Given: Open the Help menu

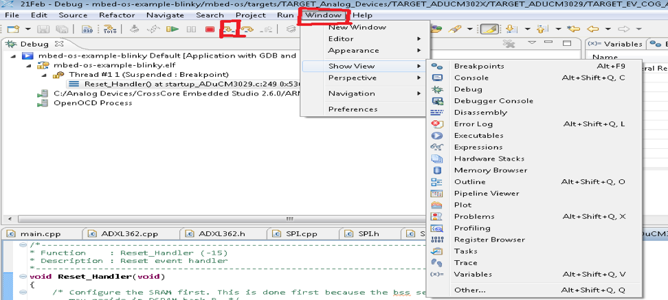Looking at the screenshot, I should pos(363,15).
